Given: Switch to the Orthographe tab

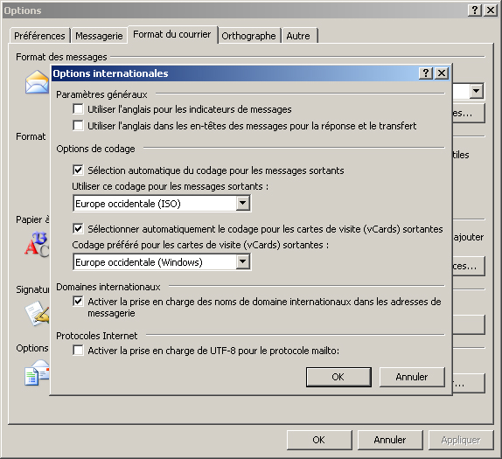Looking at the screenshot, I should pyautogui.click(x=248, y=36).
